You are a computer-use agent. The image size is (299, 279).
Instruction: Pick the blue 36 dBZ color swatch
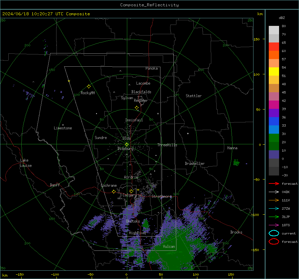[274, 121]
